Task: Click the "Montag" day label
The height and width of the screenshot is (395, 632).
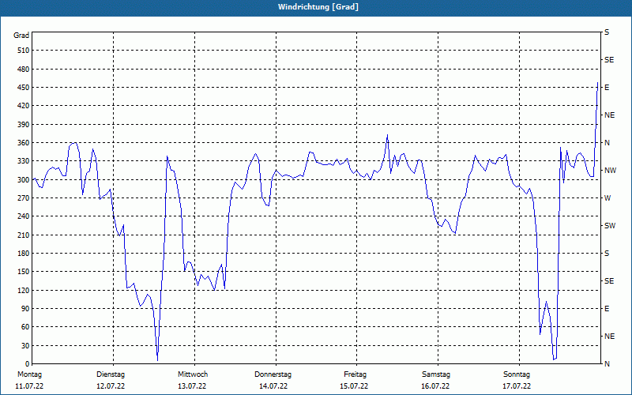Action: 29,374
